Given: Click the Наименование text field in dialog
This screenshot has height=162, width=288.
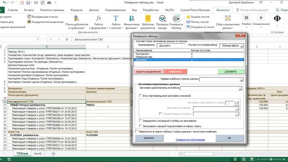Looking at the screenshot, I should 171,46.
